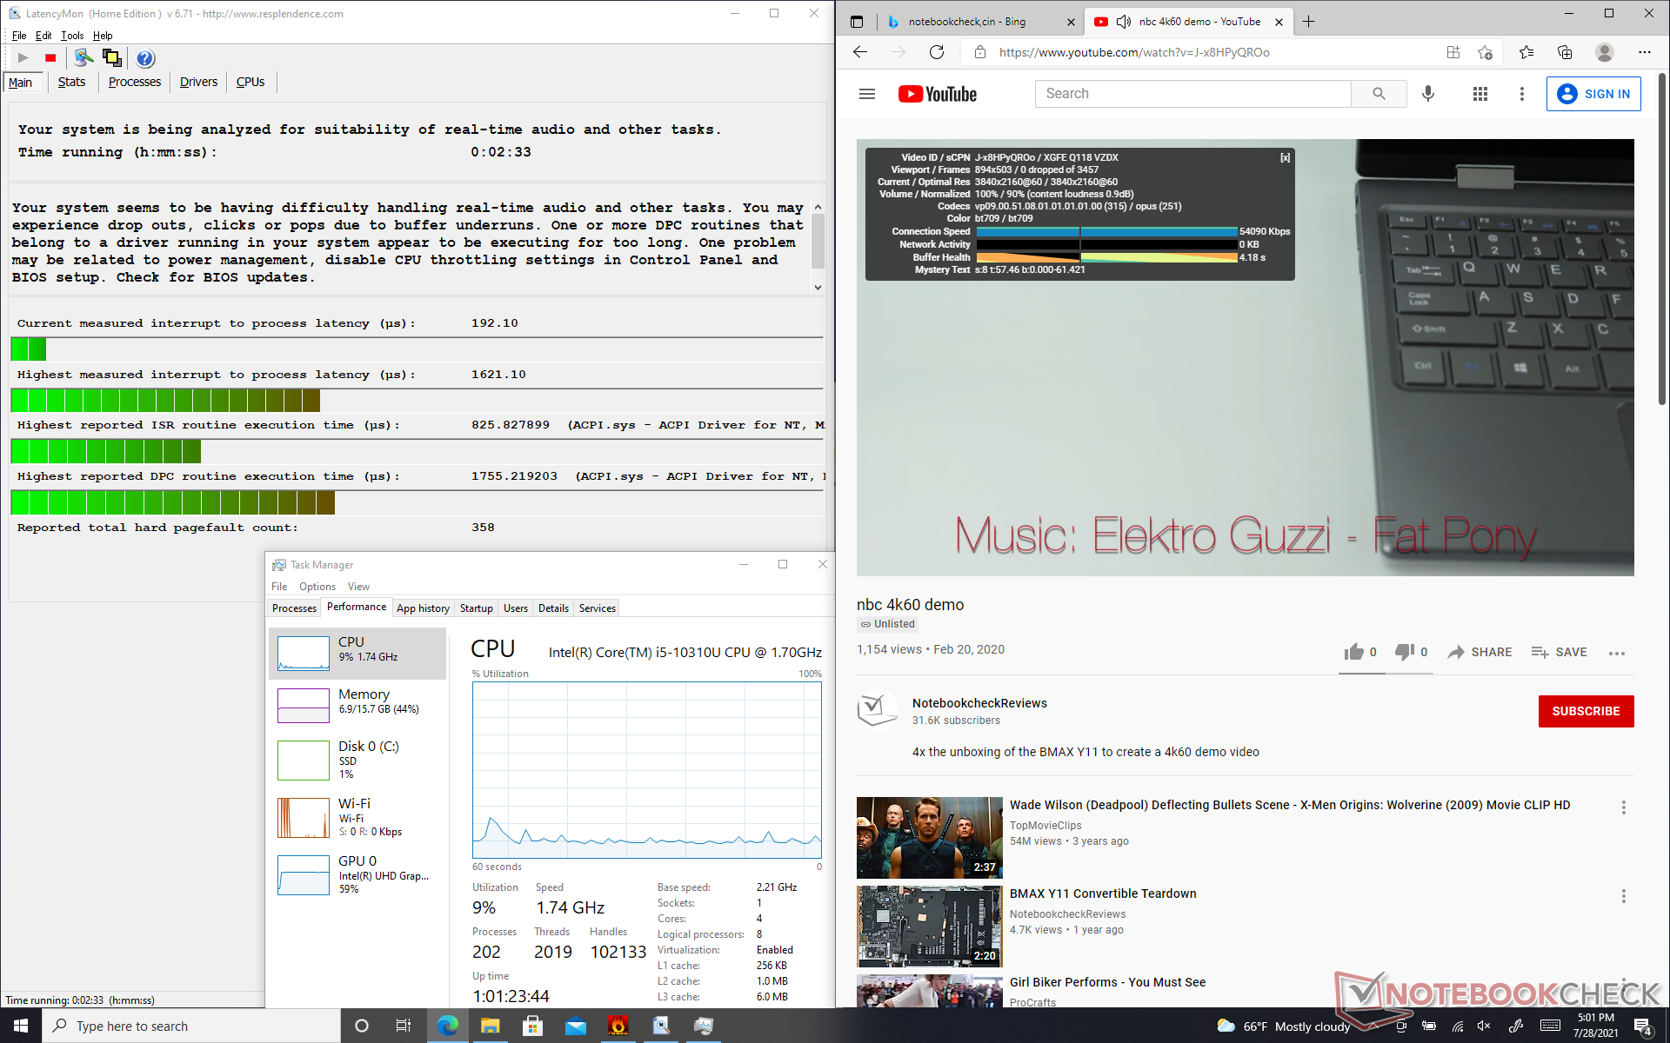This screenshot has width=1670, height=1043.
Task: Refresh the Edge browser page
Action: [x=937, y=52]
